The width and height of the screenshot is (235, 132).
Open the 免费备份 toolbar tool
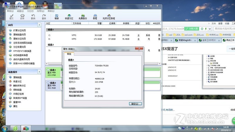pos(83,17)
